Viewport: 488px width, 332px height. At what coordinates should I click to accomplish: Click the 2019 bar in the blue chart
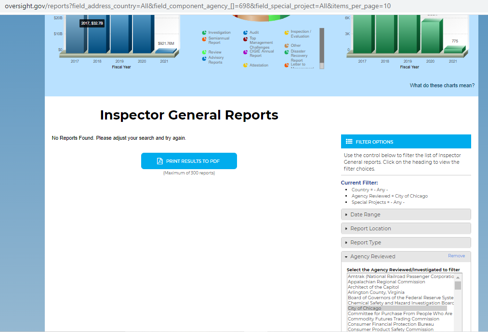121,34
